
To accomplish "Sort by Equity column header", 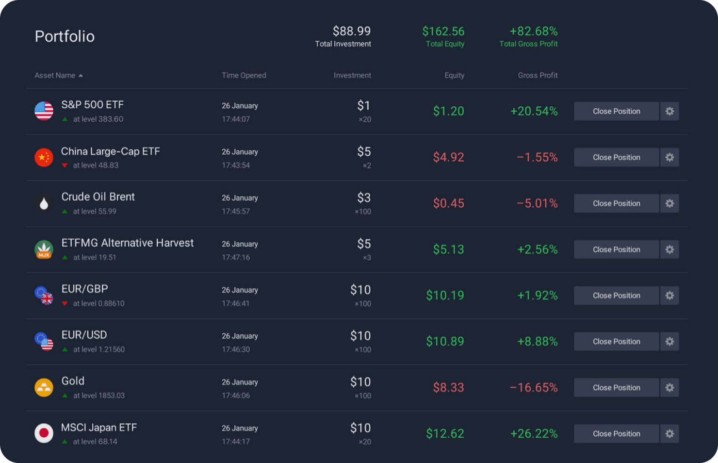I will [455, 75].
